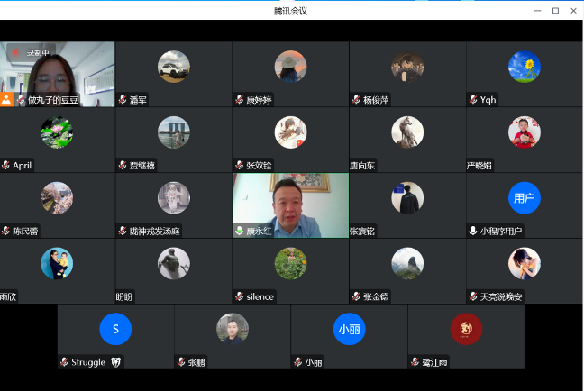The width and height of the screenshot is (584, 391).
Task: Click the muted mic icon next to 张鹏
Action: tap(180, 362)
